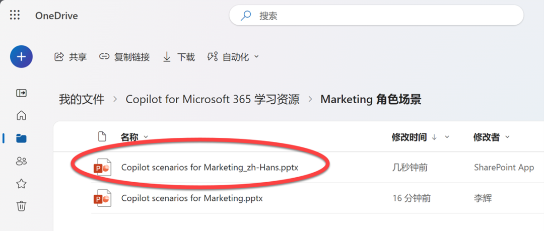The image size is (544, 231).
Task: Click PowerPoint icon of Marketing.pptx file
Action: [x=102, y=198]
